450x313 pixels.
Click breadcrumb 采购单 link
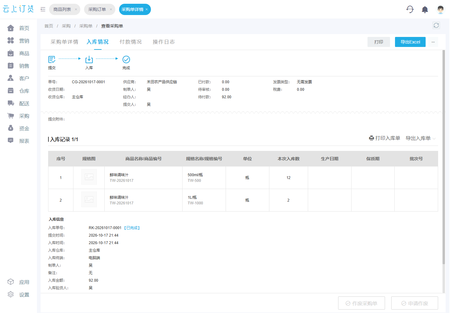86,26
